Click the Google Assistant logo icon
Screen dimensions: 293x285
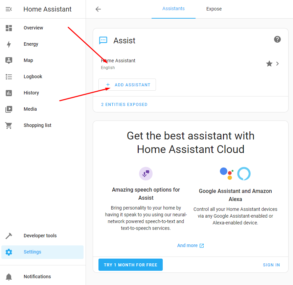pyautogui.click(x=227, y=173)
